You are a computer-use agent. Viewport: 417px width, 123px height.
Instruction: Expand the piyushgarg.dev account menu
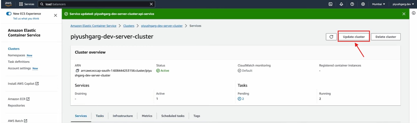tap(403, 4)
